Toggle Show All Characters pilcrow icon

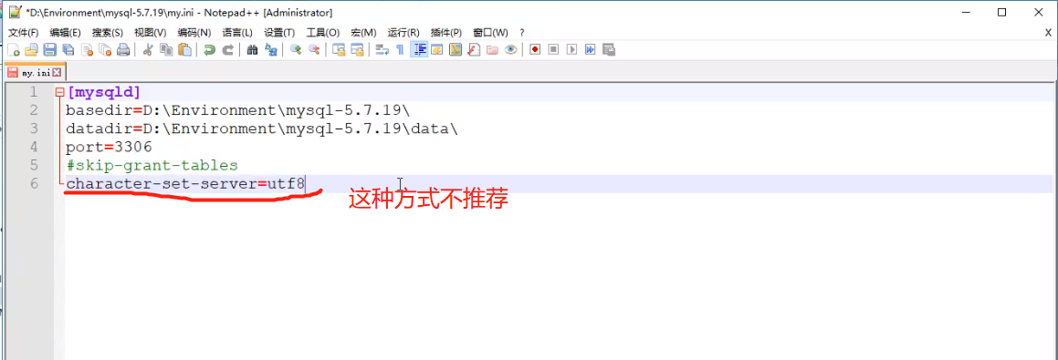click(400, 49)
